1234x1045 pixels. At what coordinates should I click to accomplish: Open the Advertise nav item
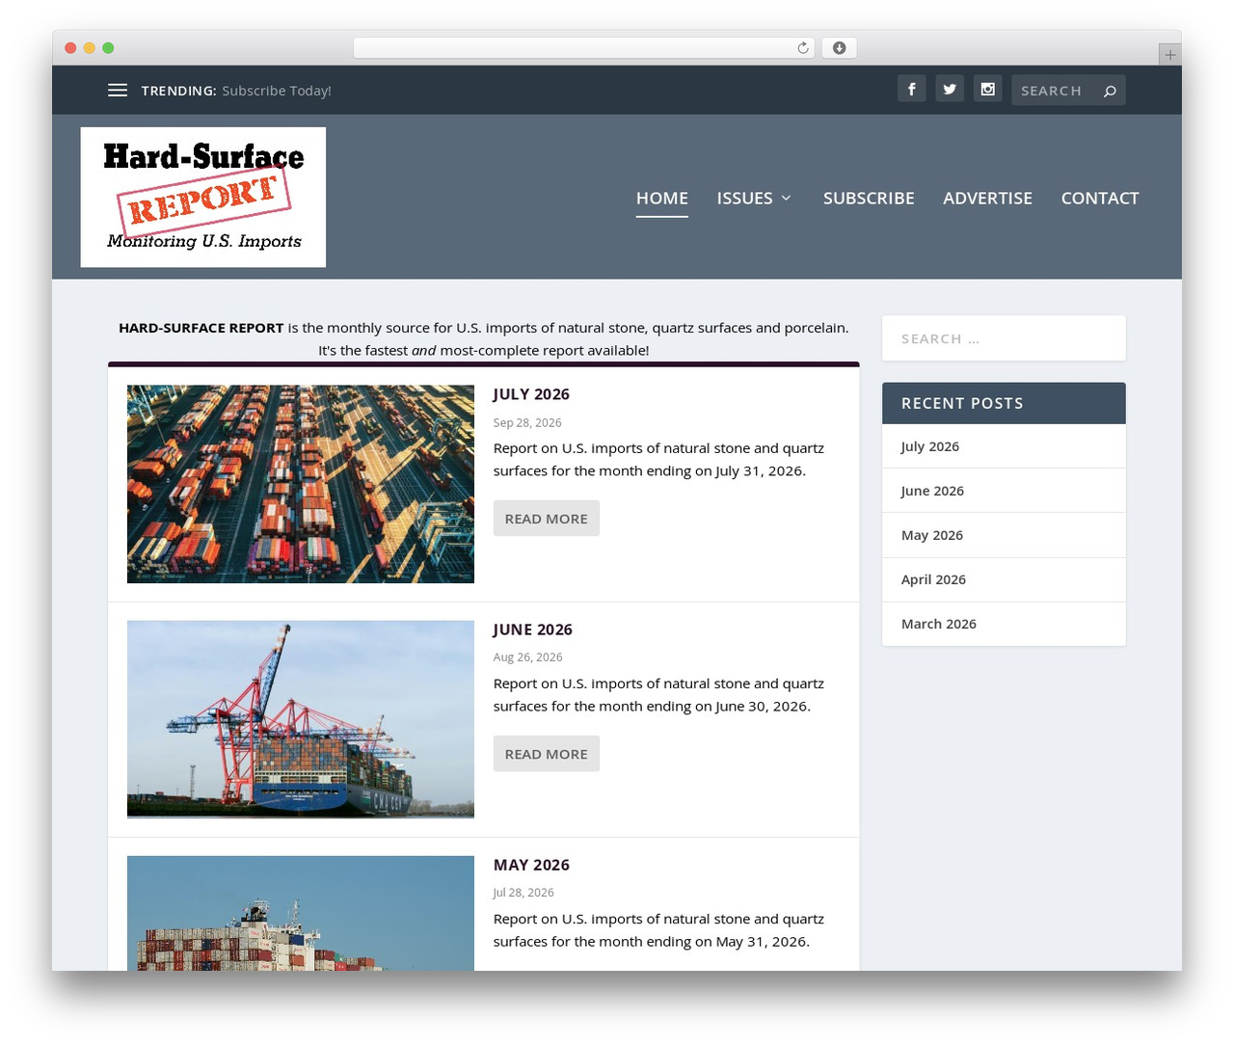(987, 198)
